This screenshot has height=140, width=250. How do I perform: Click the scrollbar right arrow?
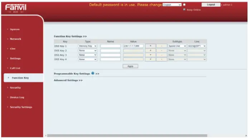(246, 136)
